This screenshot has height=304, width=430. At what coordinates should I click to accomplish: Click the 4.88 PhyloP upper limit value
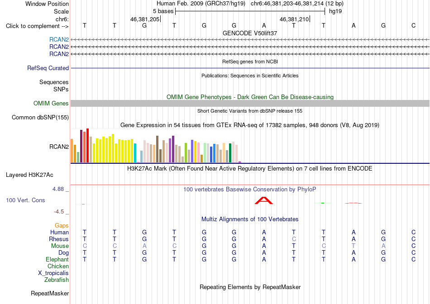click(58, 189)
